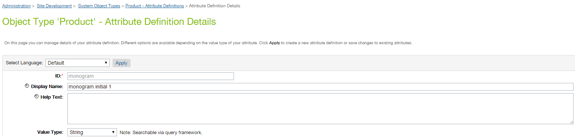Place the cursor in the Help Text area
Viewport: 575px width, 137px height.
pos(320,109)
